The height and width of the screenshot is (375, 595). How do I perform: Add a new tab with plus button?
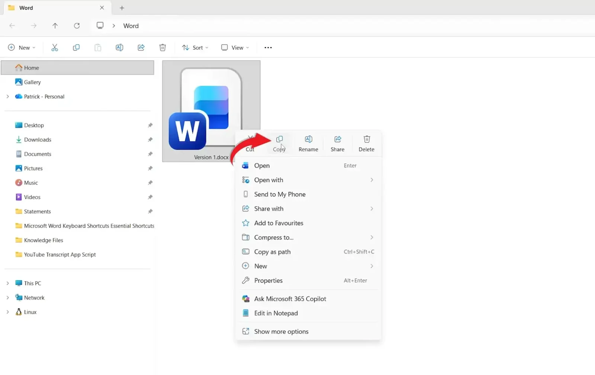(122, 8)
